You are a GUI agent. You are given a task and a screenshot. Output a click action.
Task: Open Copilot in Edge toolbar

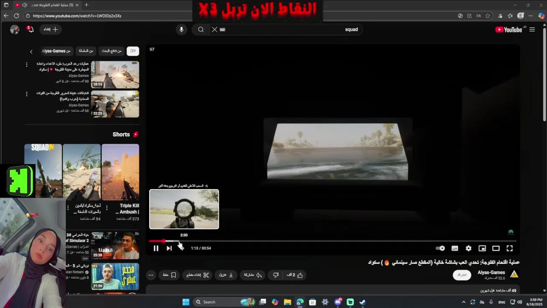(x=541, y=16)
